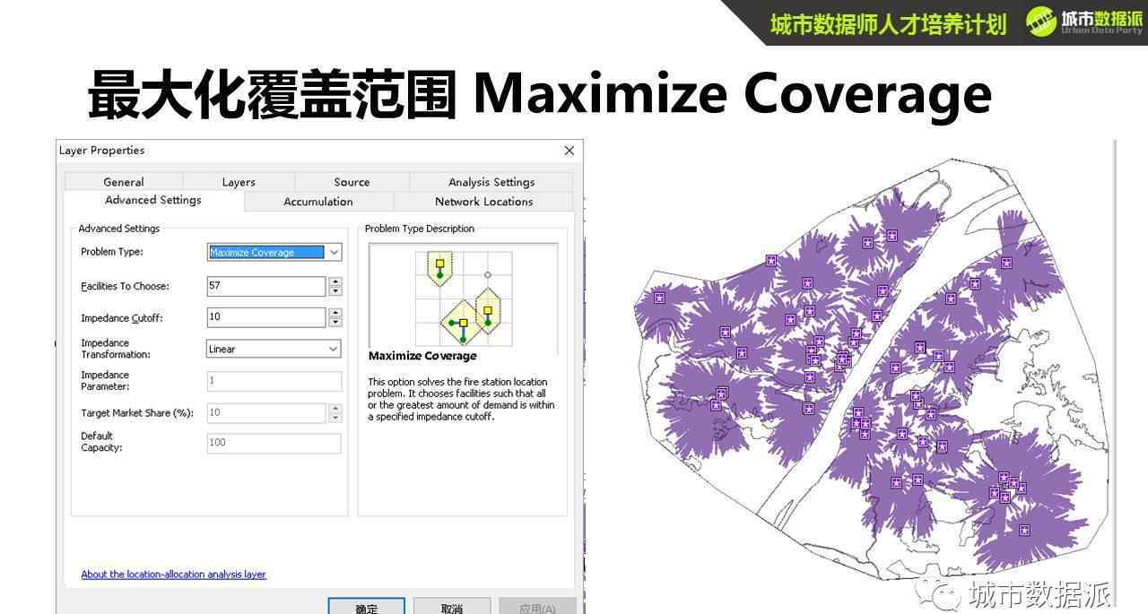Increase the Impedance Cutoff value
This screenshot has height=614, width=1148.
[335, 313]
